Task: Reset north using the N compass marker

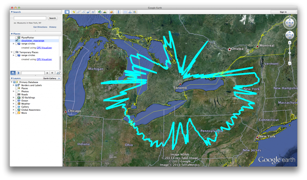Action: [290, 16]
